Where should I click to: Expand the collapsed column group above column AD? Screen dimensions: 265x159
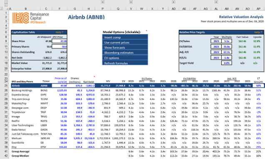coord(174,2)
